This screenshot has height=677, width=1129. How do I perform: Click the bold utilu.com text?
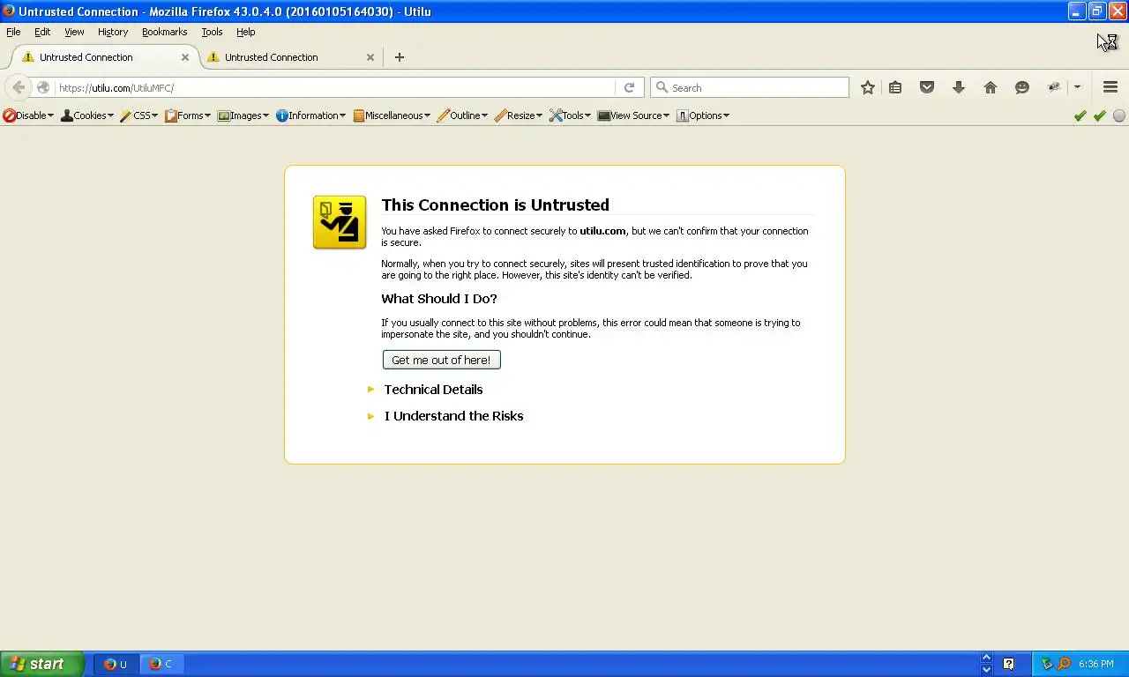pyautogui.click(x=602, y=231)
